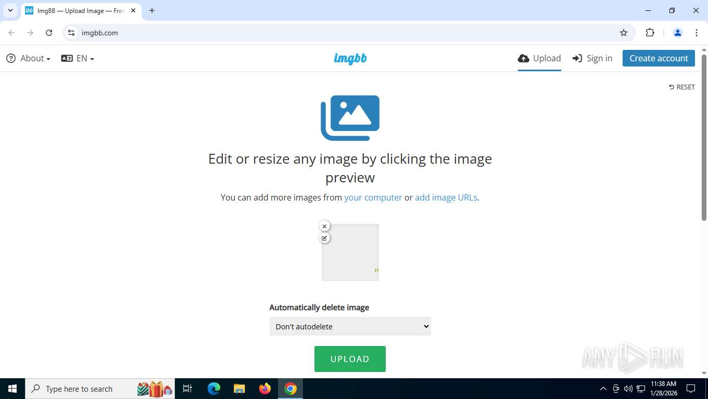The image size is (708, 399).
Task: Click the Chrome icon in the taskbar
Action: pos(290,389)
